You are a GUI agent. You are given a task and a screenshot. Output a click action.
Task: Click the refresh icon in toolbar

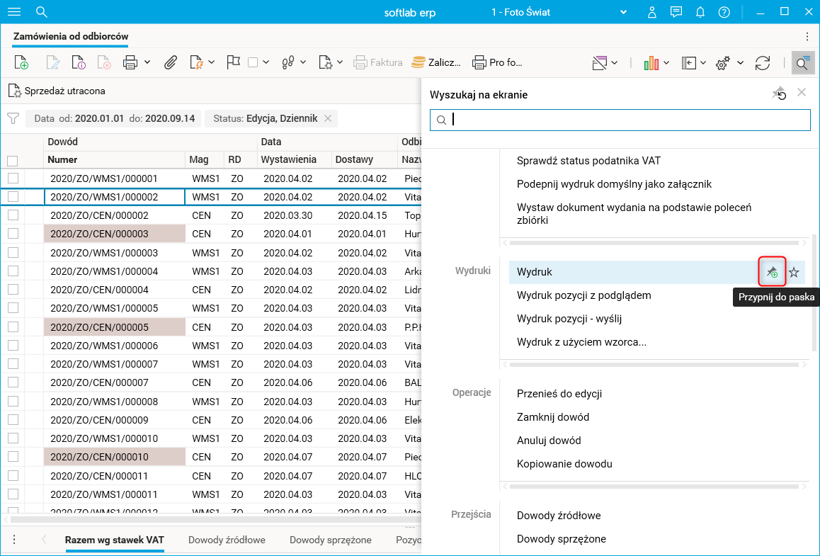(763, 63)
